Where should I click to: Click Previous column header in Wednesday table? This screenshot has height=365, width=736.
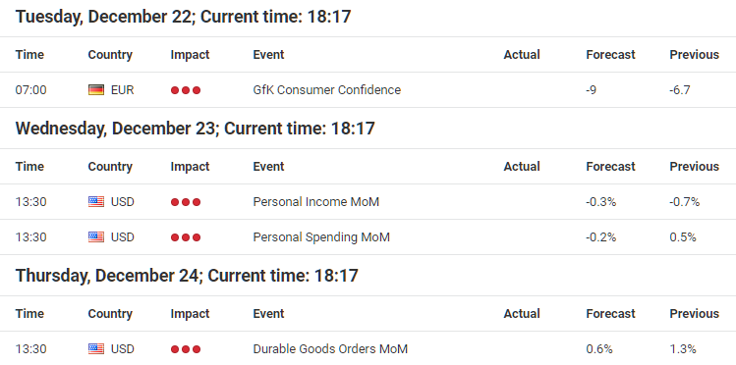point(694,167)
